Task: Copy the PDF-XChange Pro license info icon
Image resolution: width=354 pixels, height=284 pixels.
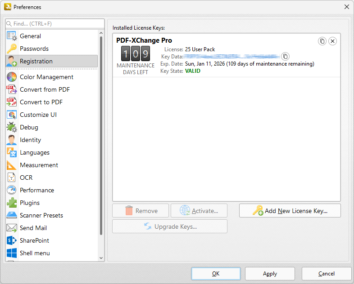Action: click(322, 41)
